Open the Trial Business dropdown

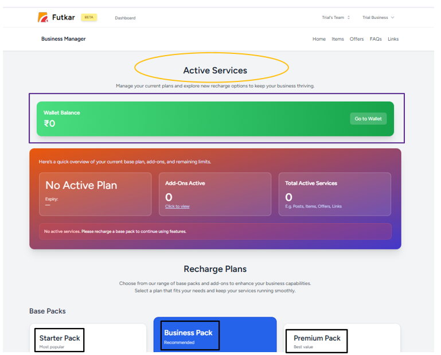point(378,17)
